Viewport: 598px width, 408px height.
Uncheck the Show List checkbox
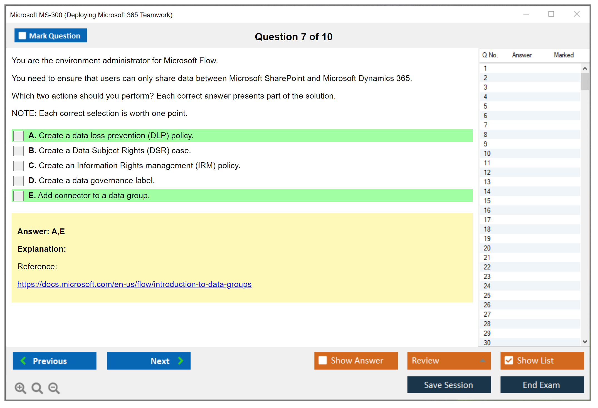point(509,360)
